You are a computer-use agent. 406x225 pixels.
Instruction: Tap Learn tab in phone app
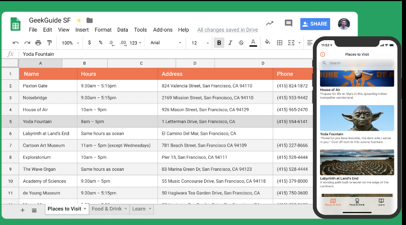pos(381,202)
